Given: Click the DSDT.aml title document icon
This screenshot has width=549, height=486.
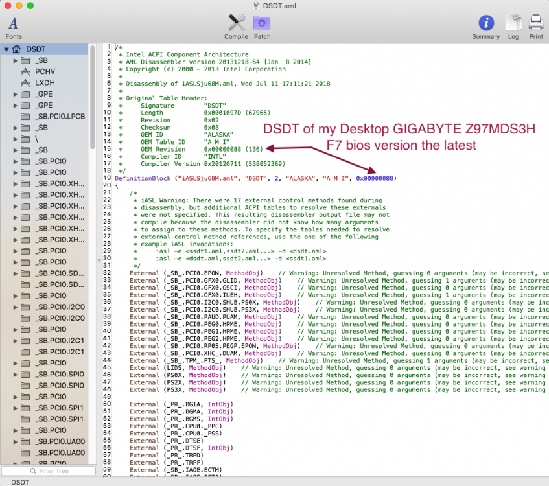Looking at the screenshot, I should point(256,6).
